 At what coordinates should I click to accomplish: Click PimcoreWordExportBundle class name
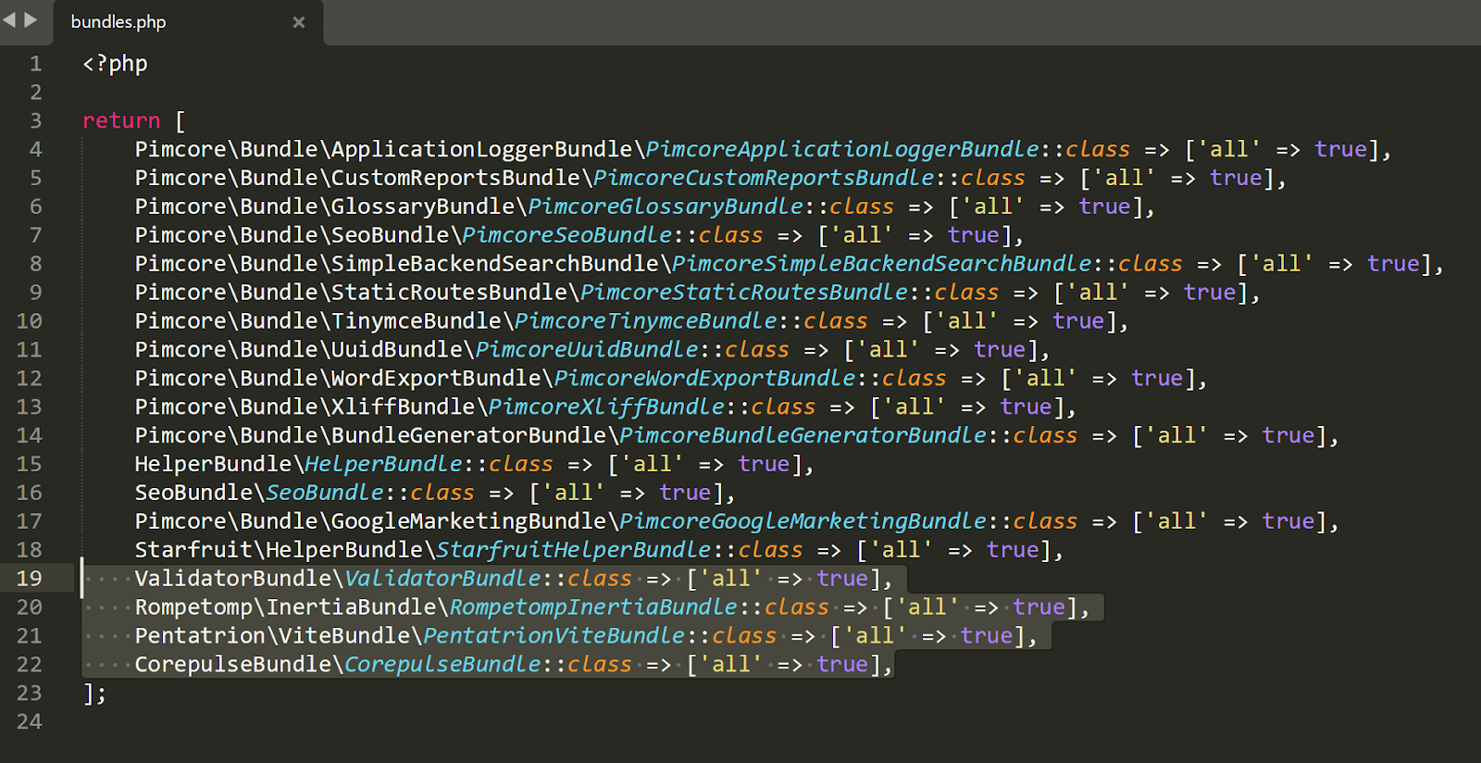tap(705, 380)
